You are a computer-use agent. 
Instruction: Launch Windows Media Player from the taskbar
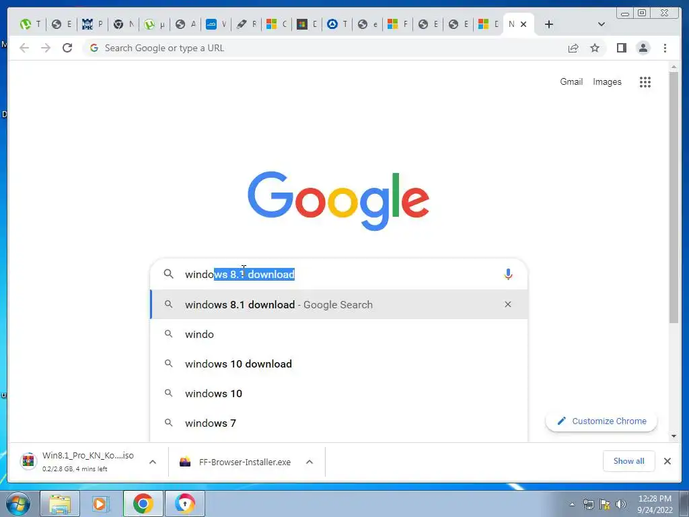[x=100, y=504]
